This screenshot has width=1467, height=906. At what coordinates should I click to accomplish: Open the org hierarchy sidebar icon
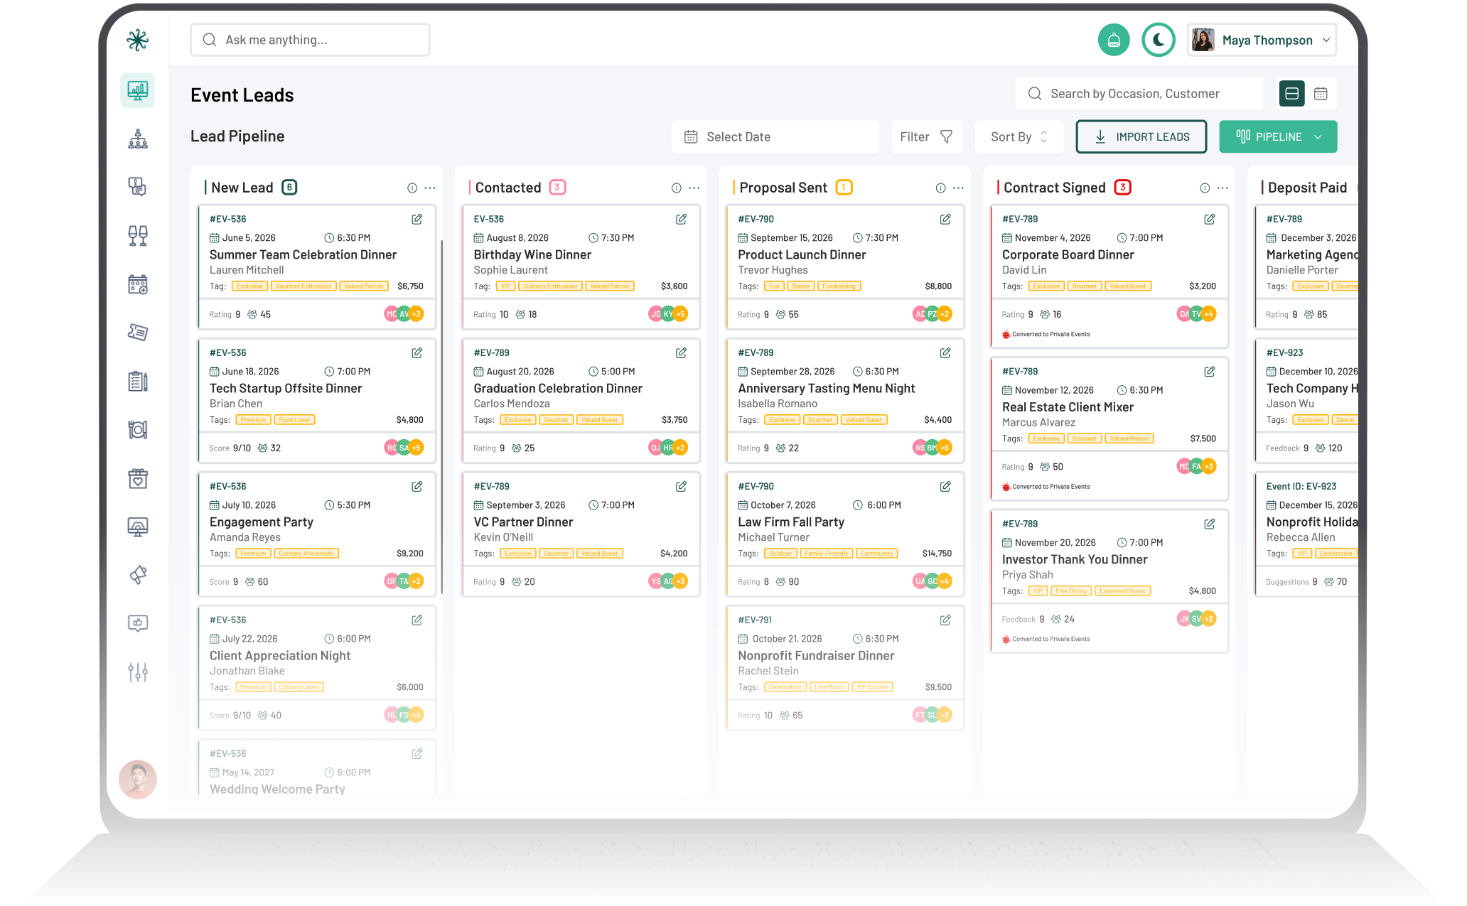(138, 139)
